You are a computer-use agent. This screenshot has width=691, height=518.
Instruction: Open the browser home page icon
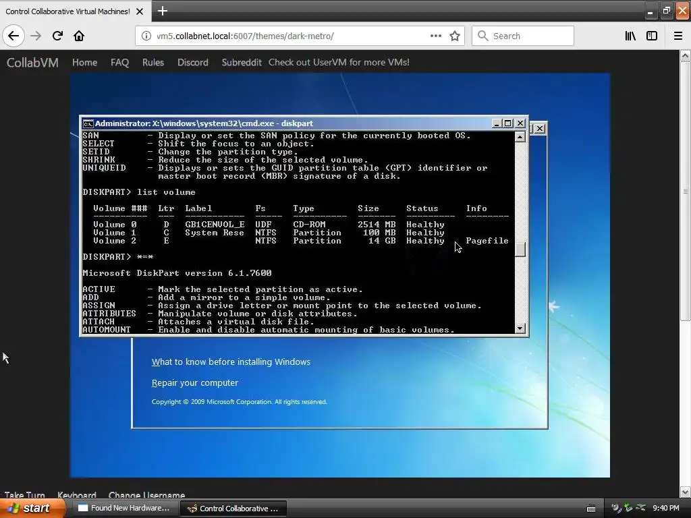79,36
